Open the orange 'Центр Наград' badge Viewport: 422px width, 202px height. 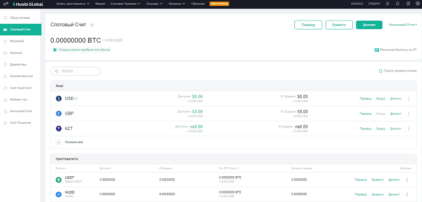point(219,4)
